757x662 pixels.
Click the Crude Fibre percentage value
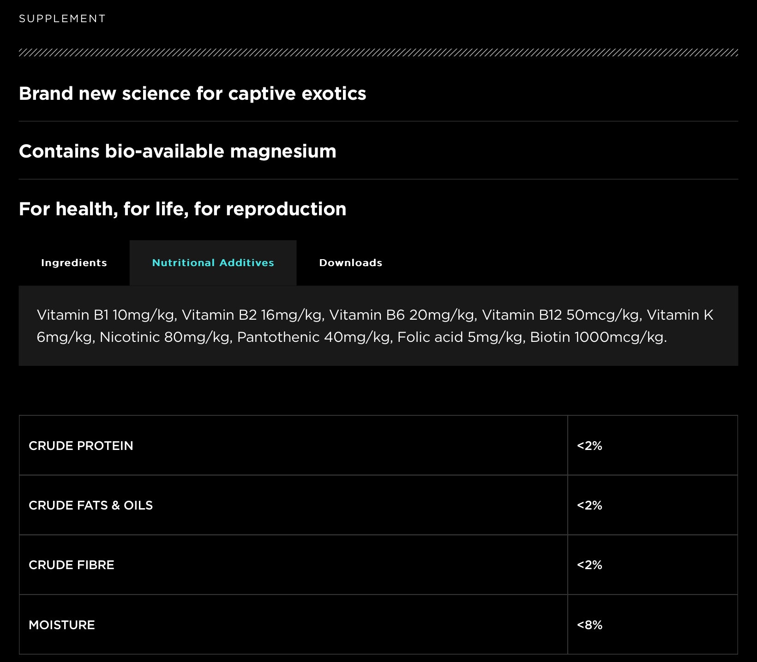589,565
